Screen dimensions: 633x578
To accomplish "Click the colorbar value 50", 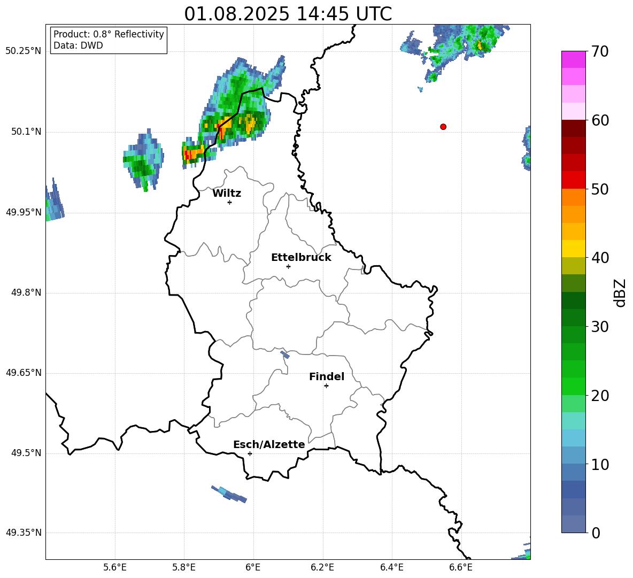I will pos(600,189).
